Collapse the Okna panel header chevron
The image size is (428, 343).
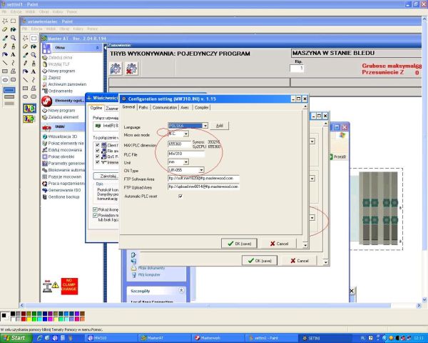pyautogui.click(x=98, y=48)
